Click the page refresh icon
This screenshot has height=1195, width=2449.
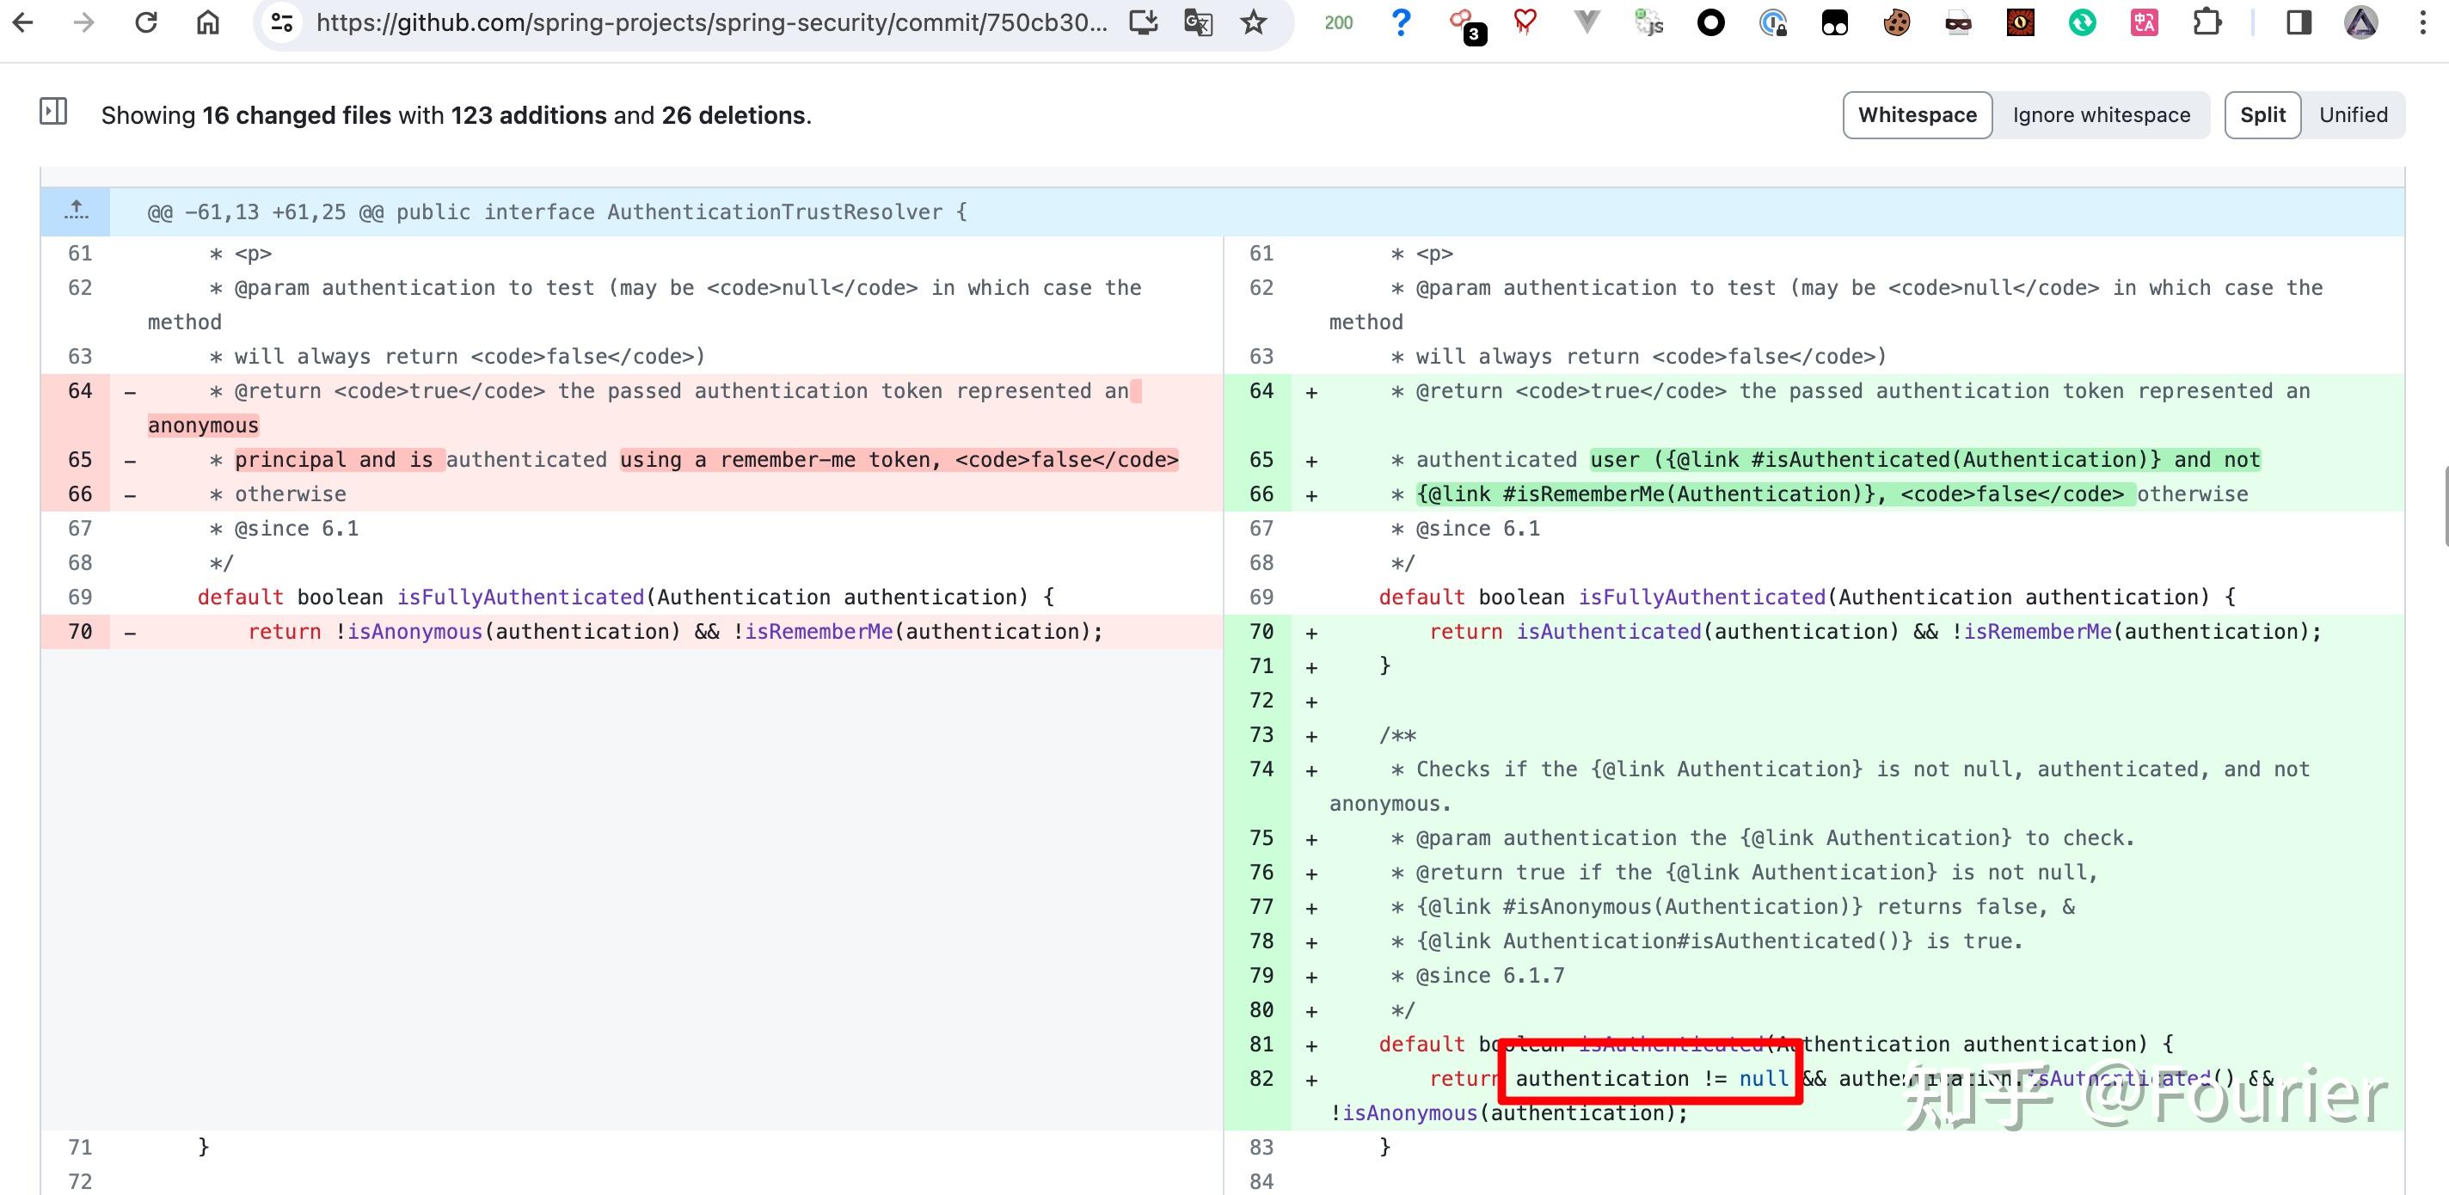[145, 23]
